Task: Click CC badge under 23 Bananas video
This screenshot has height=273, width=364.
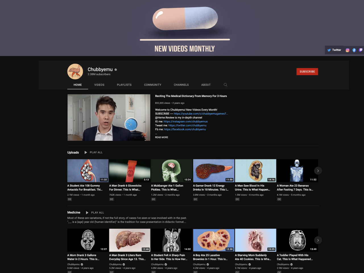Action: tap(279, 199)
